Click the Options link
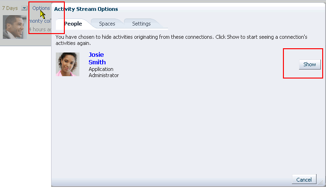 [41, 8]
